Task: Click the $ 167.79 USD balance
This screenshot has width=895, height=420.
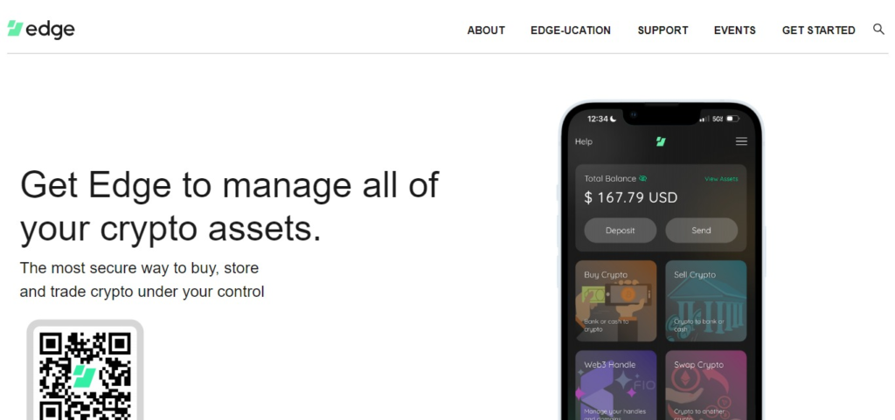Action: click(630, 198)
